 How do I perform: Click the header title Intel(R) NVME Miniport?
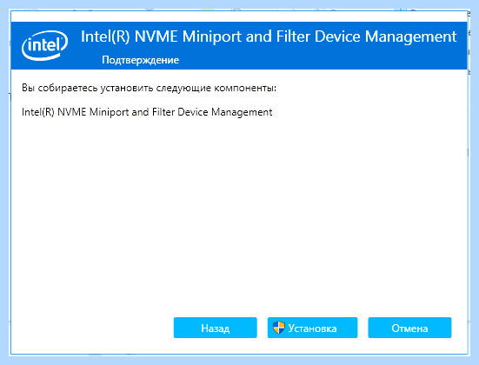coord(269,36)
